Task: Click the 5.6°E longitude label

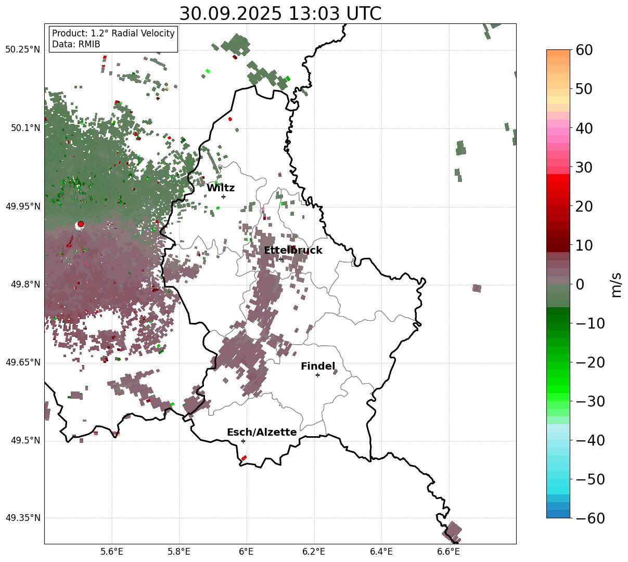Action: coord(112,552)
